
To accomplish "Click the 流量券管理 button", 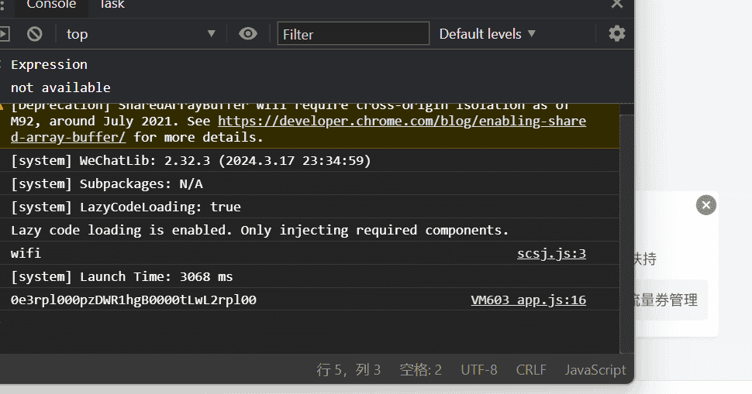I will click(665, 300).
